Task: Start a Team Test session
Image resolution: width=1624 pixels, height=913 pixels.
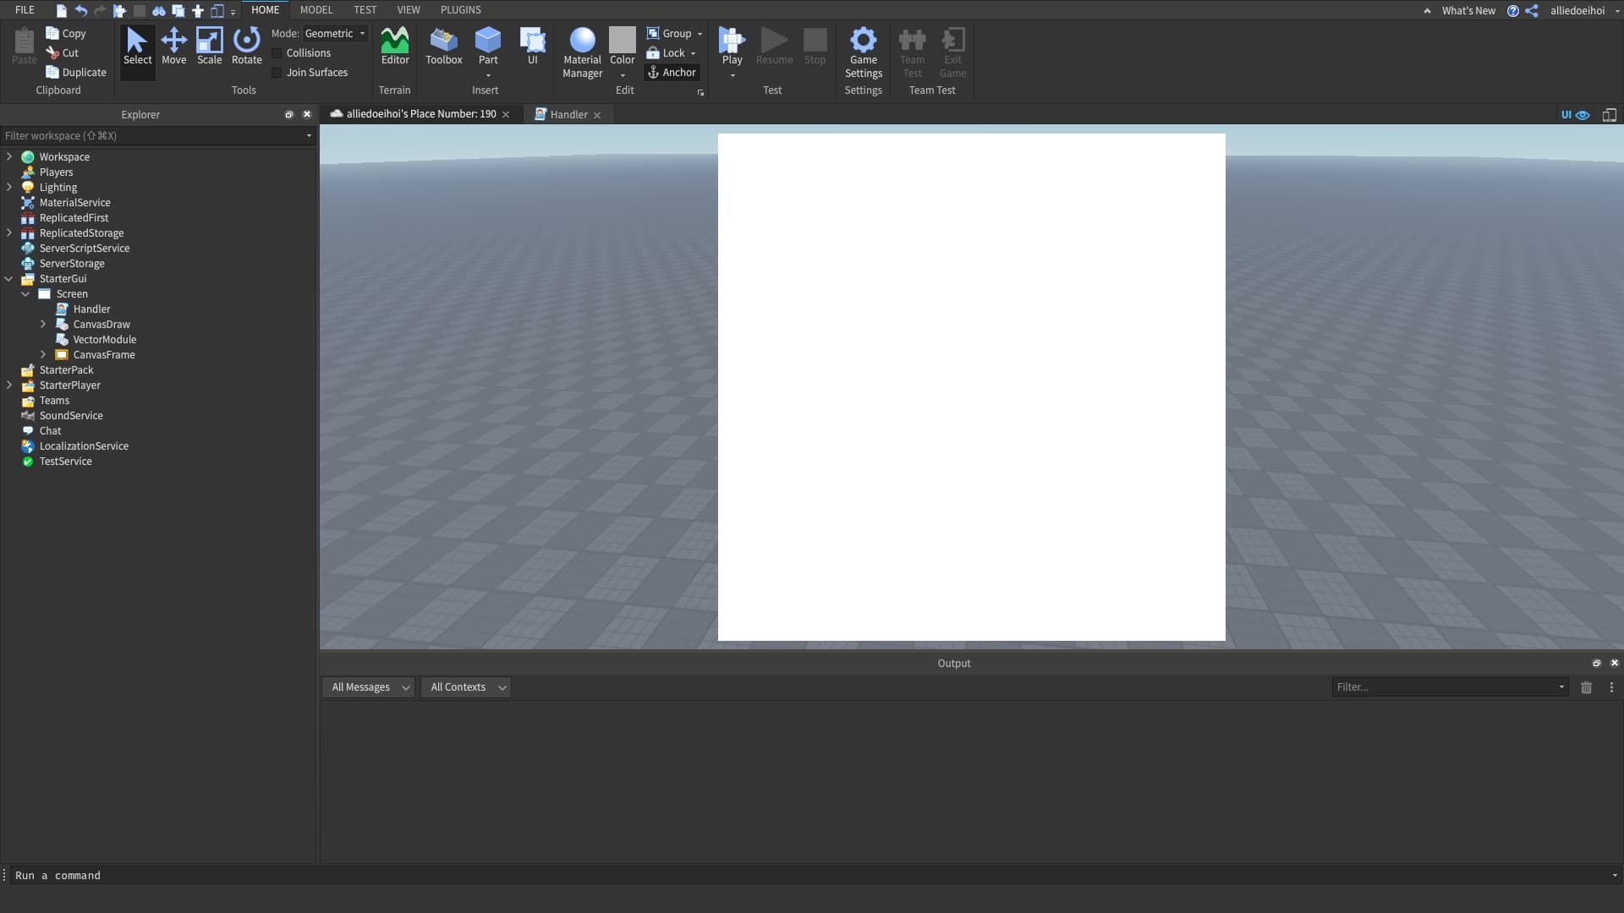Action: click(912, 51)
